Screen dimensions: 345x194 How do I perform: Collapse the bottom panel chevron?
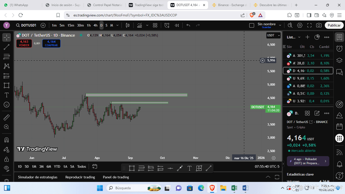pyautogui.click(x=268, y=177)
